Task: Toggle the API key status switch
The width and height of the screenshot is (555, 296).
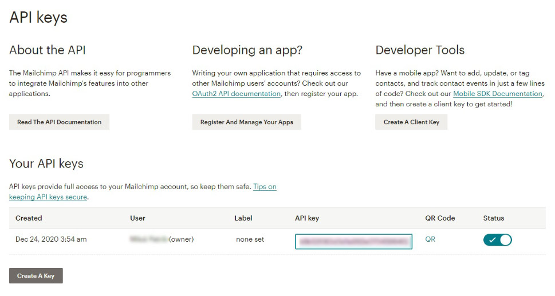Action: click(497, 240)
